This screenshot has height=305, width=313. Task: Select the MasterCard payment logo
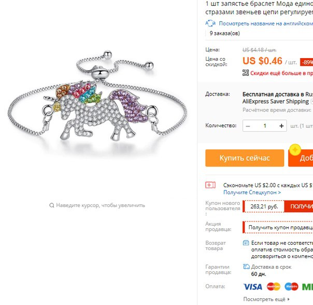click(x=274, y=287)
